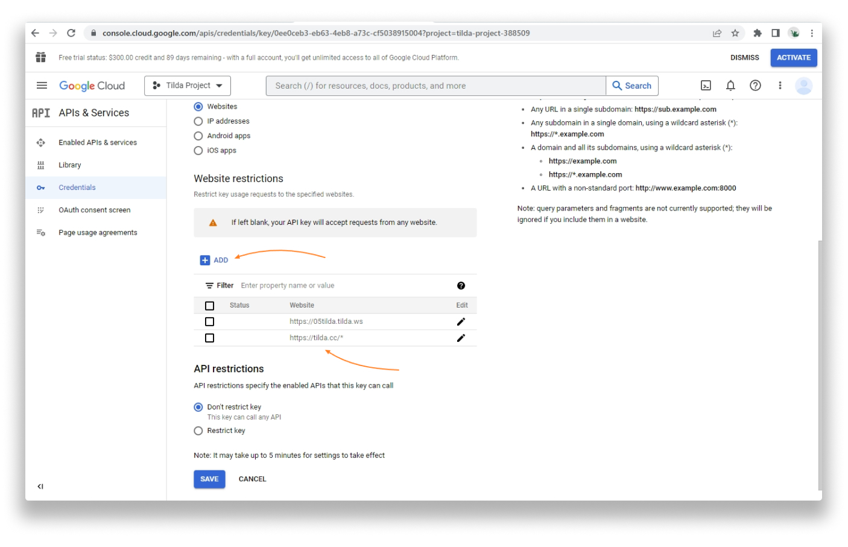The width and height of the screenshot is (848, 547).
Task: Select the Websites radio option
Action: pyautogui.click(x=198, y=107)
